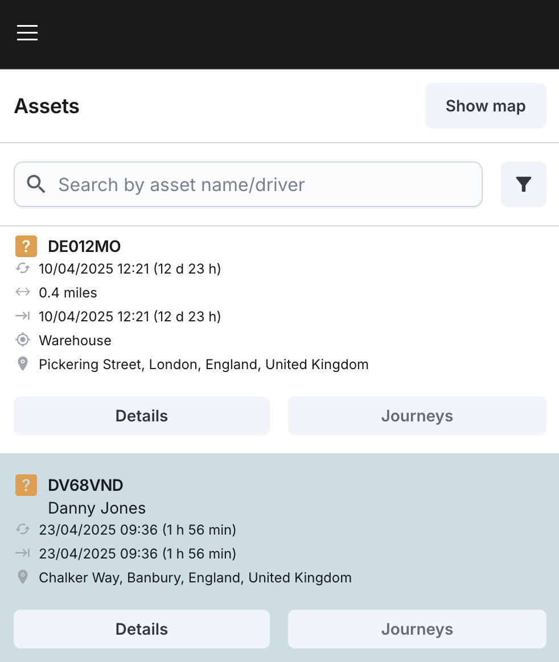This screenshot has width=559, height=662.
Task: Click the geofence target icon beside Warehouse
Action: pos(23,340)
